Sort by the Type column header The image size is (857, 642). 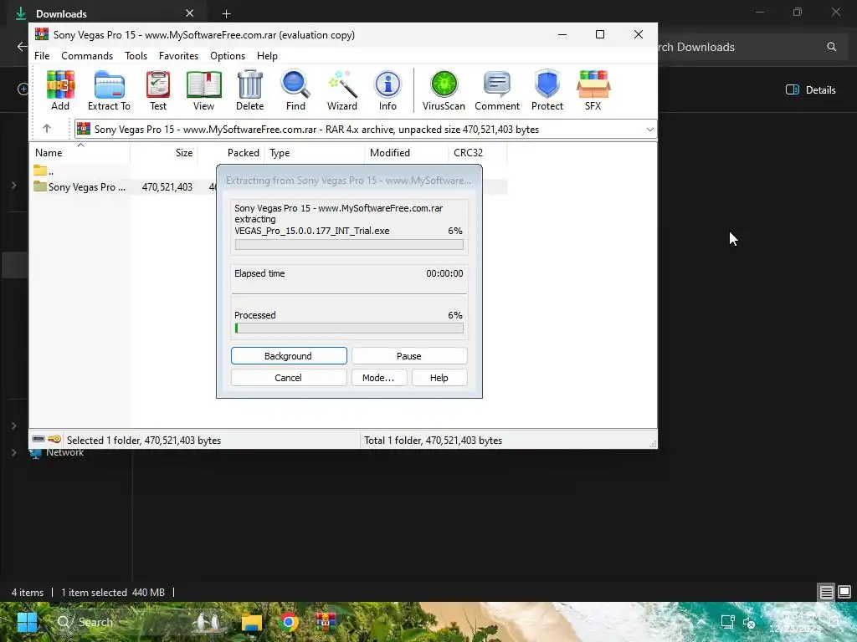pyautogui.click(x=315, y=153)
